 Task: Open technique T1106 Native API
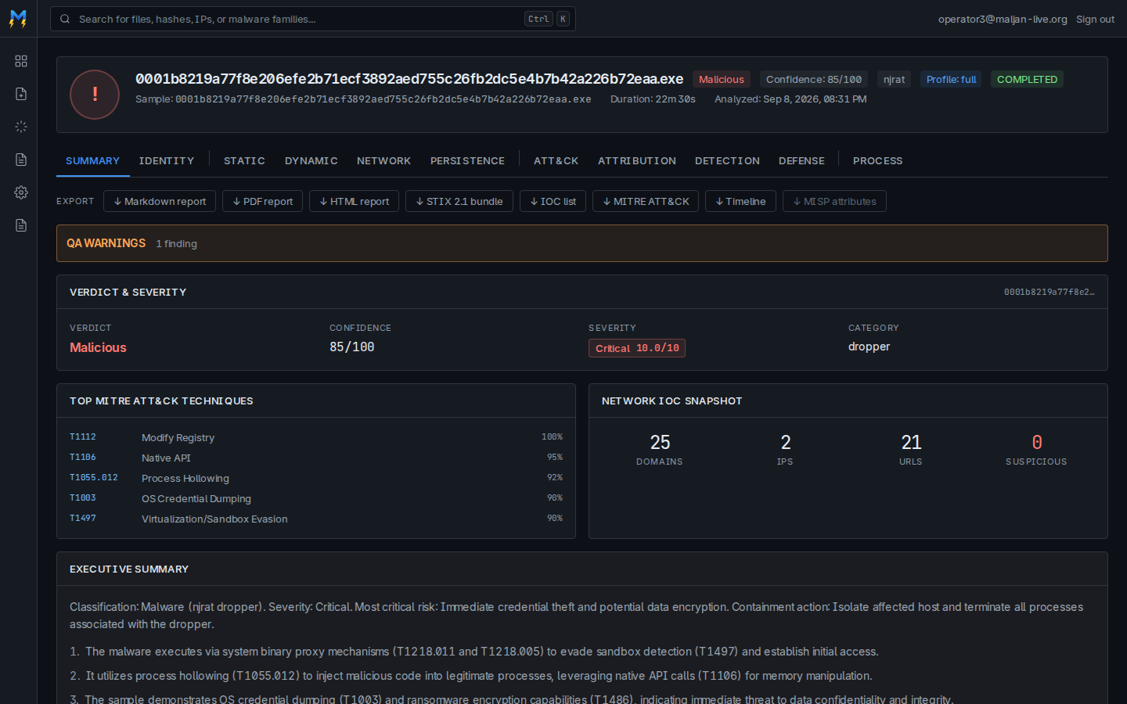tap(316, 458)
